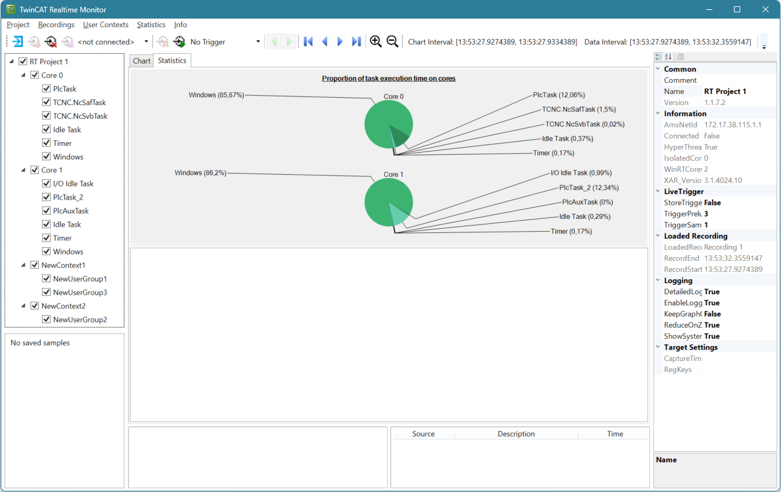Click the Time column header

(x=615, y=434)
